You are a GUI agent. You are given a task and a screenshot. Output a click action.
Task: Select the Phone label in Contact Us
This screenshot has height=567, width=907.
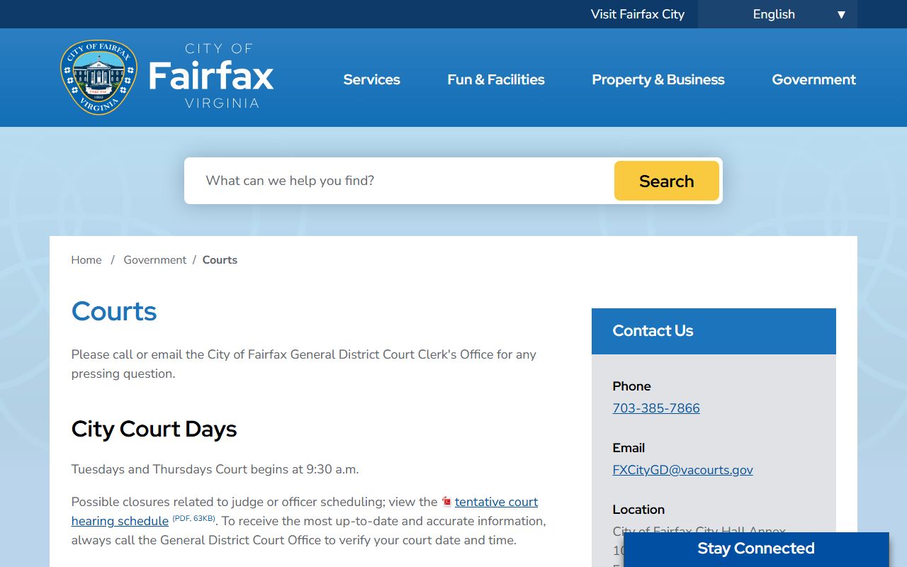click(x=631, y=386)
